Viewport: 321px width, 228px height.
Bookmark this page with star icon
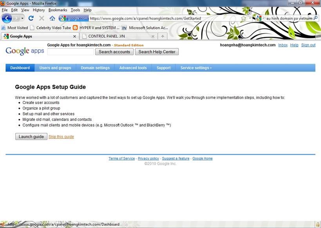coord(243,18)
